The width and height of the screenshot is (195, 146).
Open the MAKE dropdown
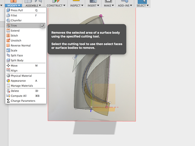tap(109, 6)
